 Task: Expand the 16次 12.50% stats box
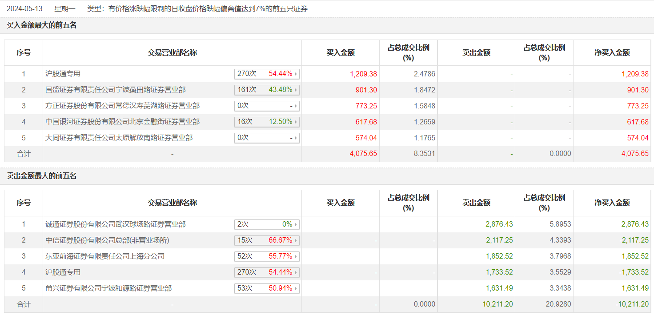pos(267,122)
